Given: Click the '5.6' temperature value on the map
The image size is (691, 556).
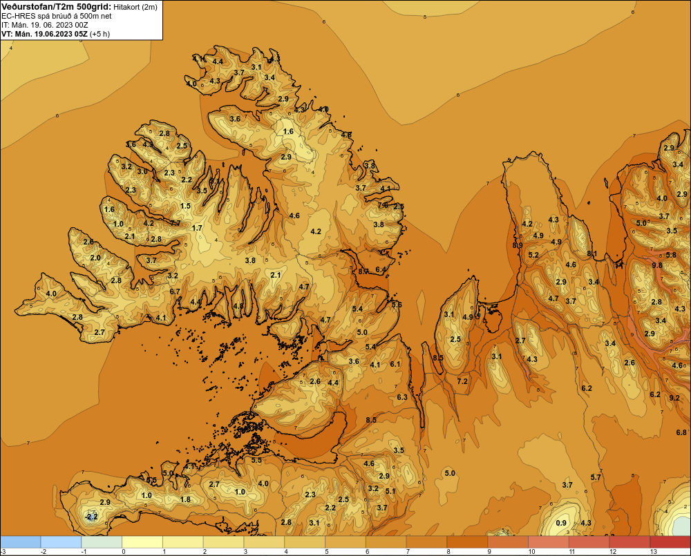Looking at the screenshot, I should click(397, 305).
